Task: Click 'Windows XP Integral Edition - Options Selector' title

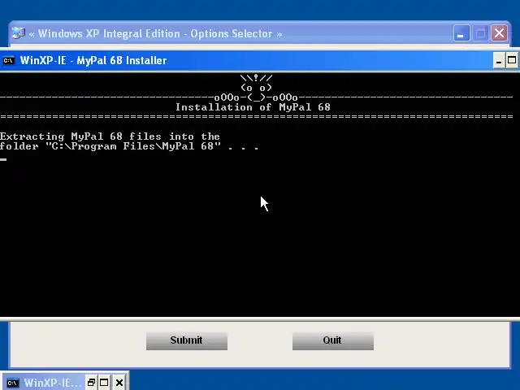Action: tap(155, 34)
